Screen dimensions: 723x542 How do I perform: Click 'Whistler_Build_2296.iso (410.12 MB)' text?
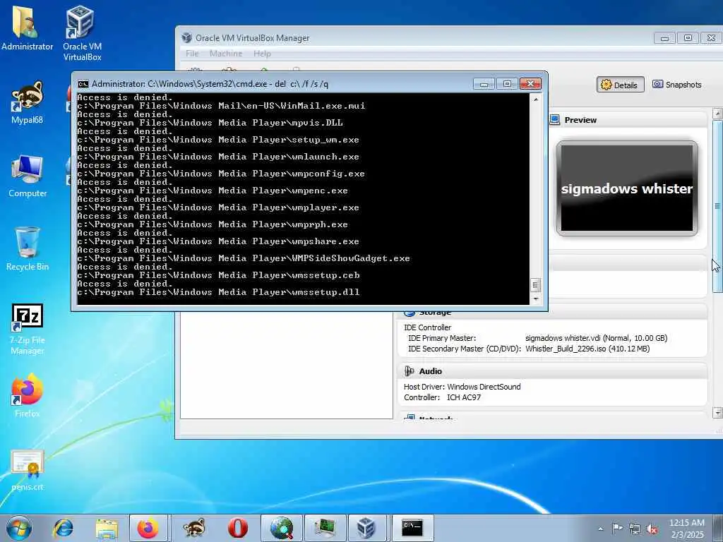pos(587,349)
